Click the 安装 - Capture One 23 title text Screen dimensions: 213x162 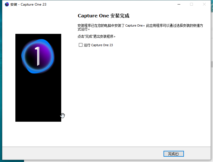tap(28, 4)
